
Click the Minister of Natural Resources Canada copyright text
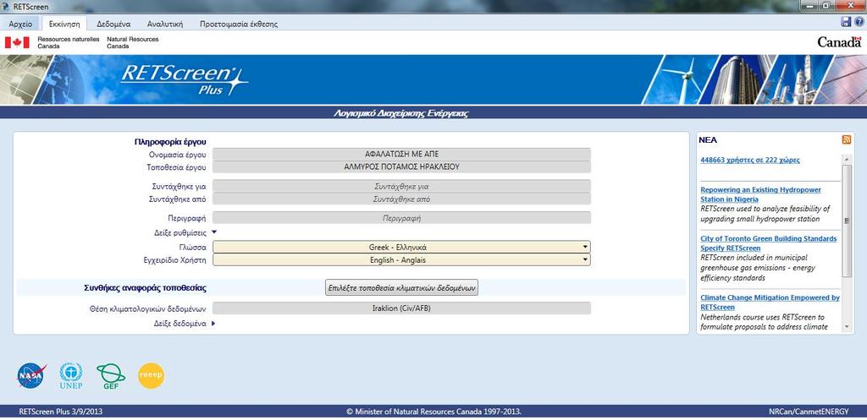(x=433, y=412)
